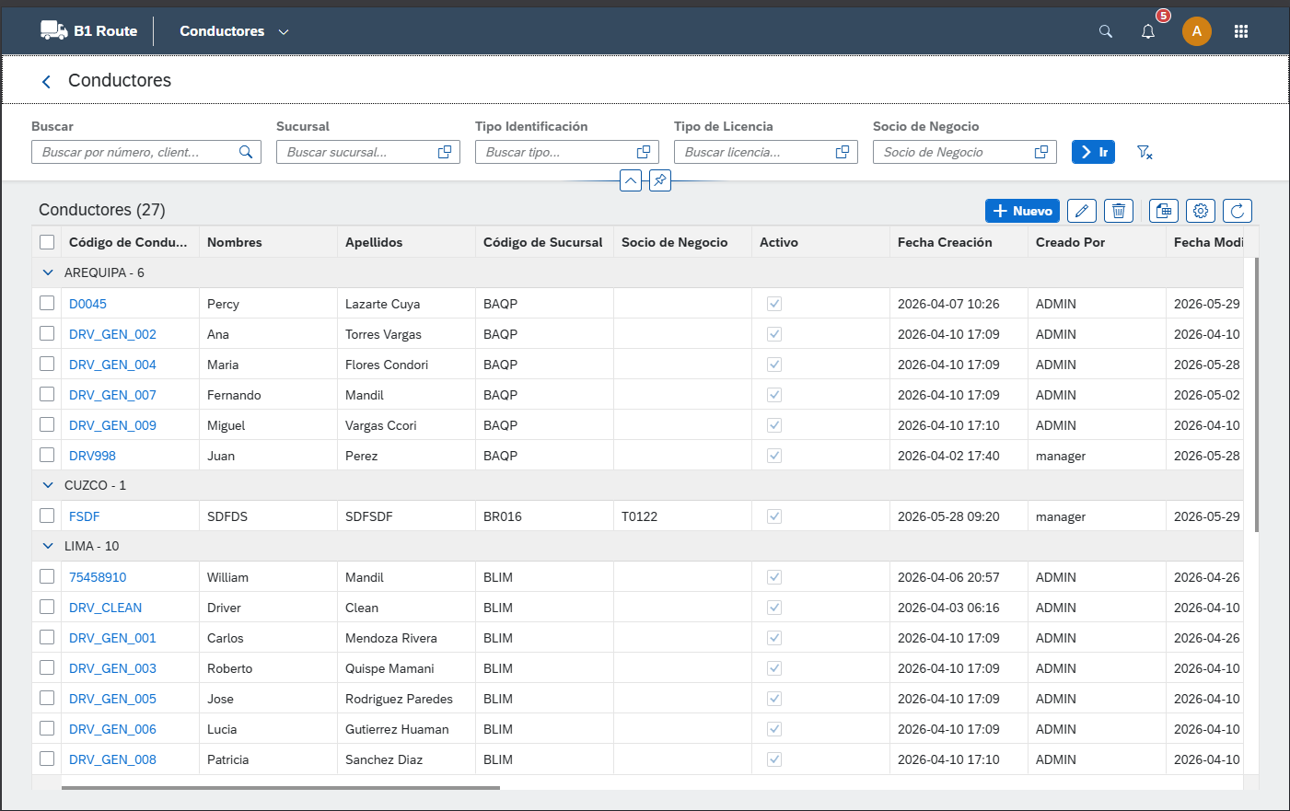Open driver link DRV_GEN_003

(x=112, y=668)
